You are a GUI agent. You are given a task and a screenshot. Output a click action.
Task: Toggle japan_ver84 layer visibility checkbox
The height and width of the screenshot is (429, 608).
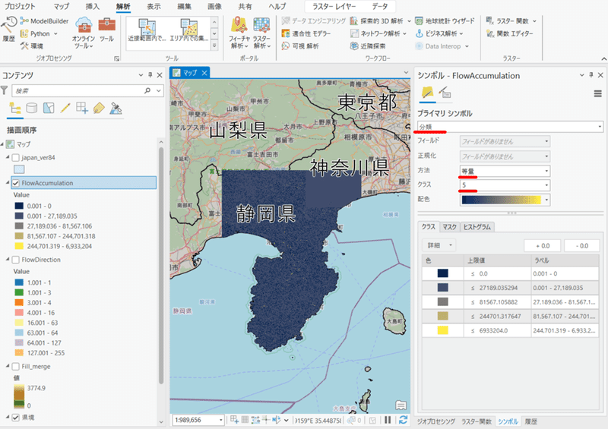[15, 157]
